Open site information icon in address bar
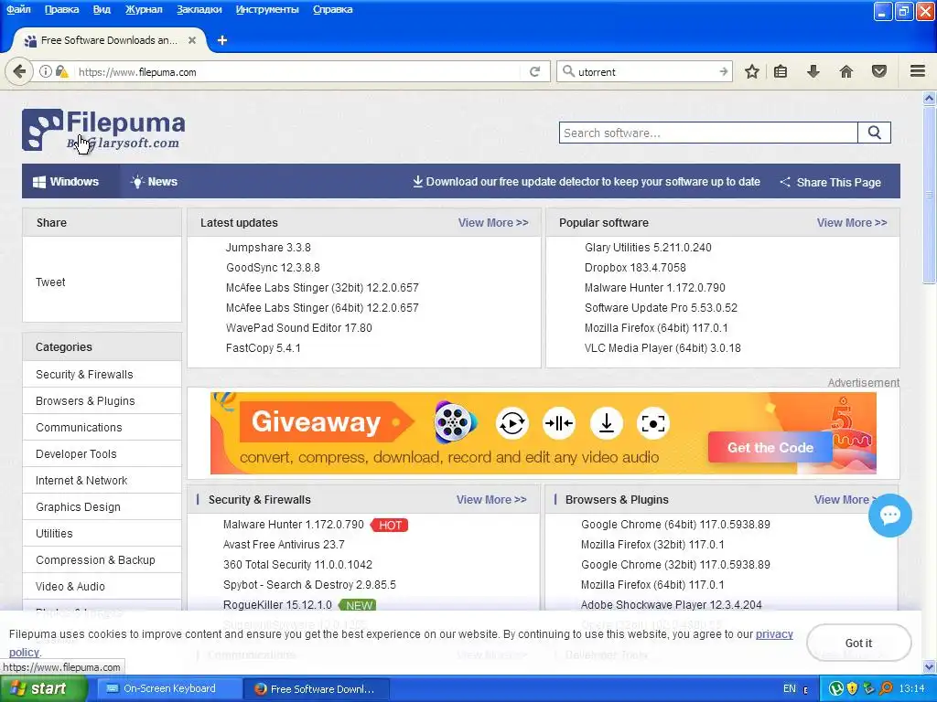This screenshot has height=702, width=937. pos(46,71)
